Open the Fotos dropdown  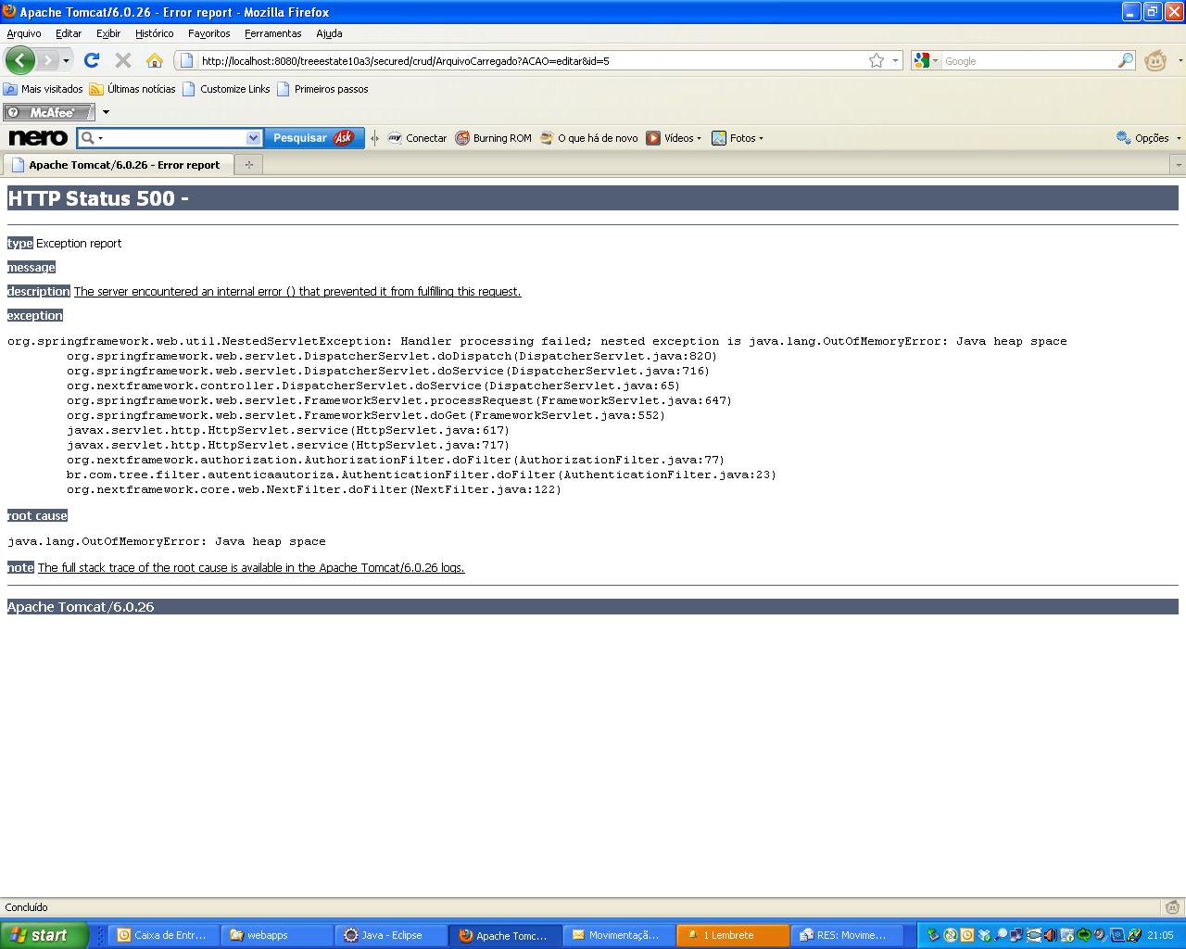tap(738, 138)
